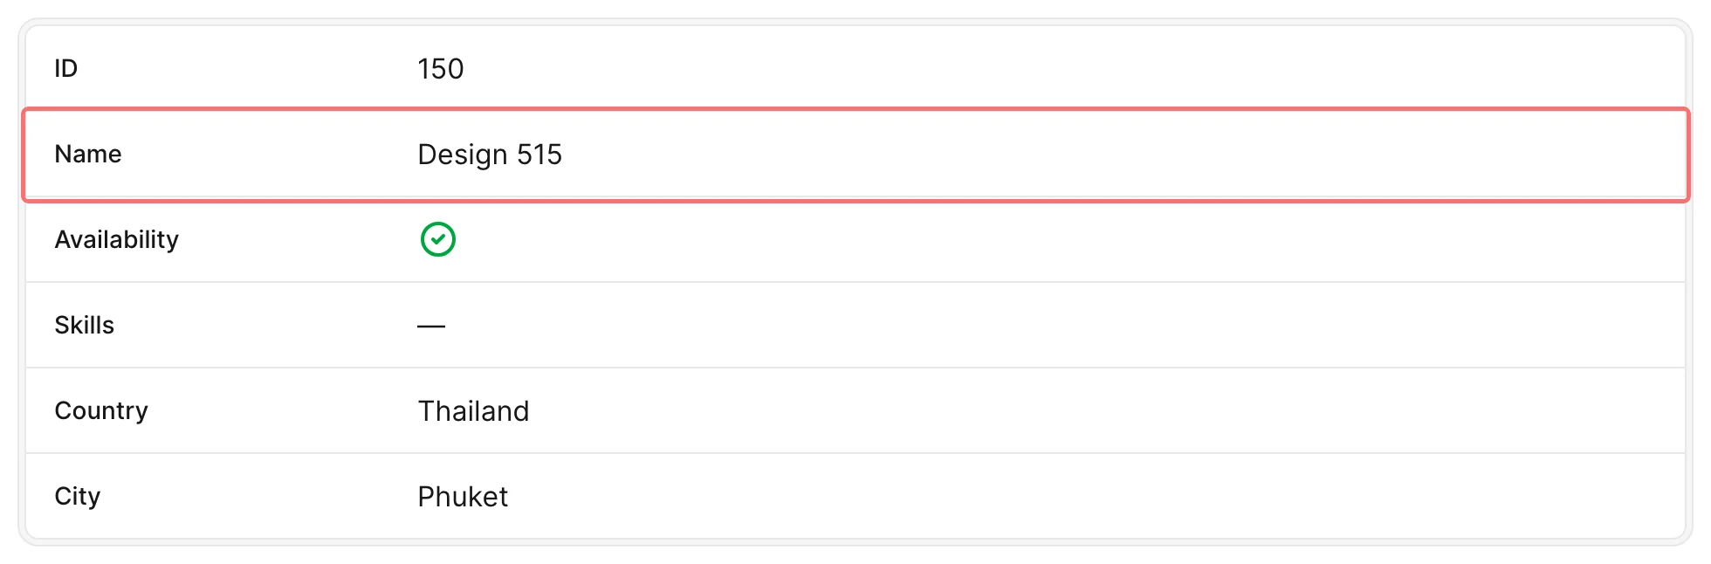Click the Skills empty dash value
This screenshot has width=1711, height=564.
point(431,326)
